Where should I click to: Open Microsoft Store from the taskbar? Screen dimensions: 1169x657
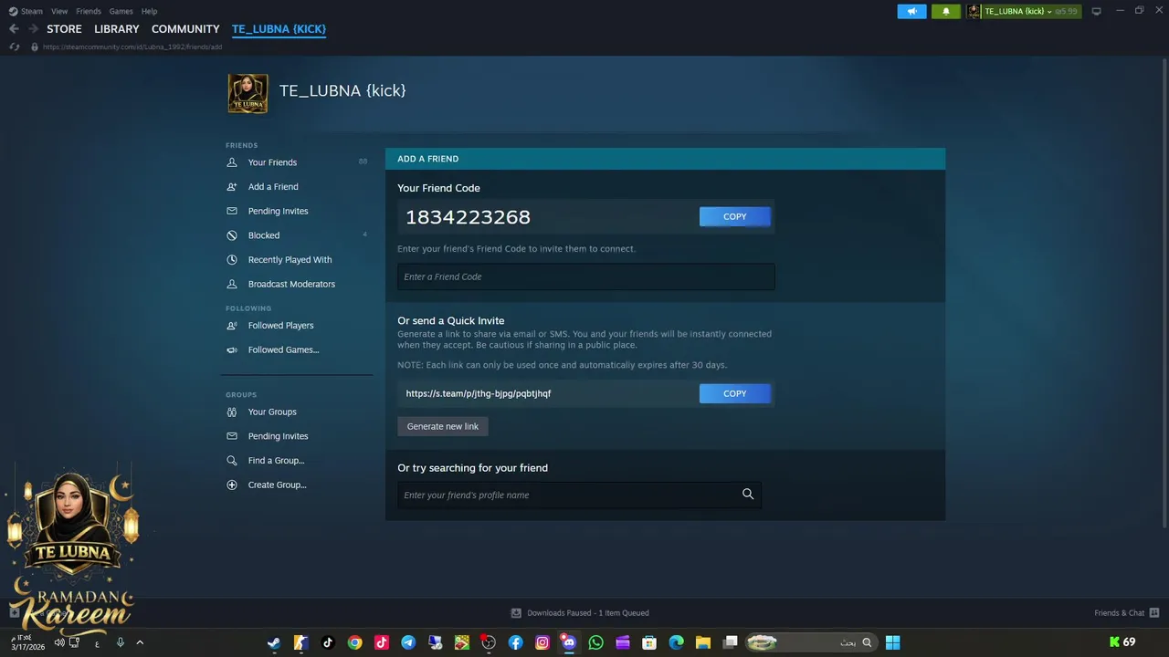tap(649, 642)
